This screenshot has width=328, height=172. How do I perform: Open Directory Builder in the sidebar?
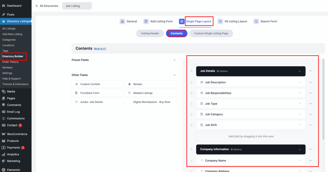(13, 57)
